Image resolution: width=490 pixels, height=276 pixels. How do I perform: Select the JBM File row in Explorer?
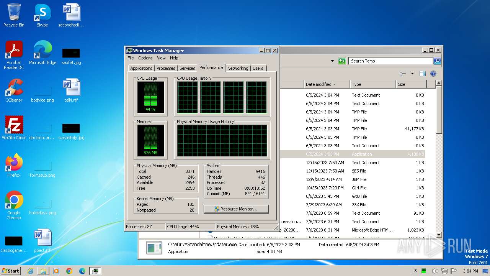click(x=353, y=179)
